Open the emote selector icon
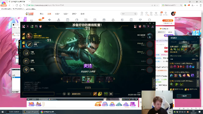This screenshot has width=203, height=114. [x=111, y=94]
